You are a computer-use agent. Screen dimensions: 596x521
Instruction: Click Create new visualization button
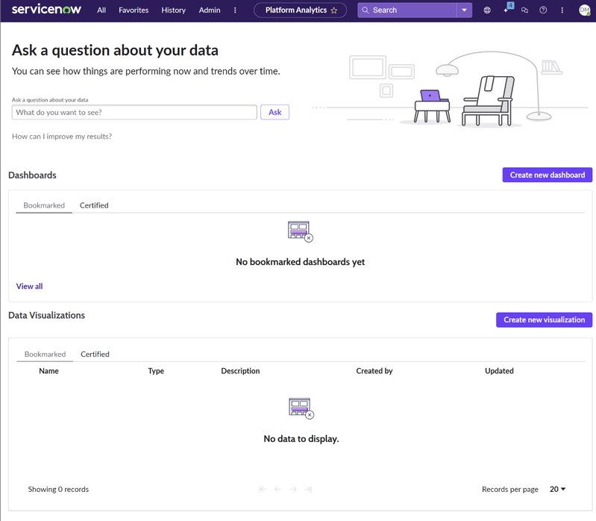coord(544,319)
